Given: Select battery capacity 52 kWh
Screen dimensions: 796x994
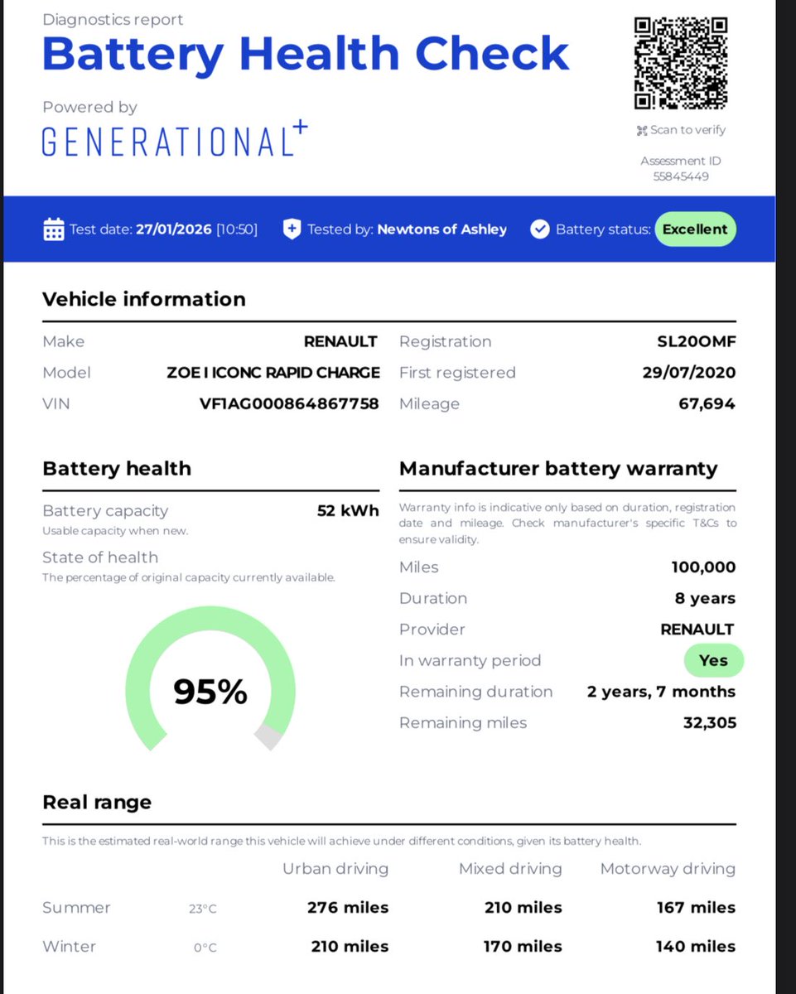Looking at the screenshot, I should click(348, 511).
